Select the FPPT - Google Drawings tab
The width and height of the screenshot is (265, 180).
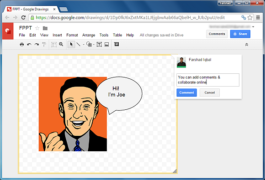tap(31, 9)
